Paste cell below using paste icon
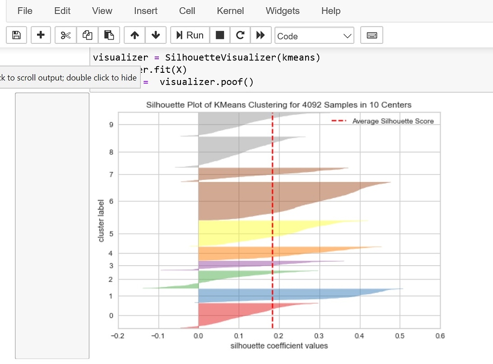 point(109,35)
